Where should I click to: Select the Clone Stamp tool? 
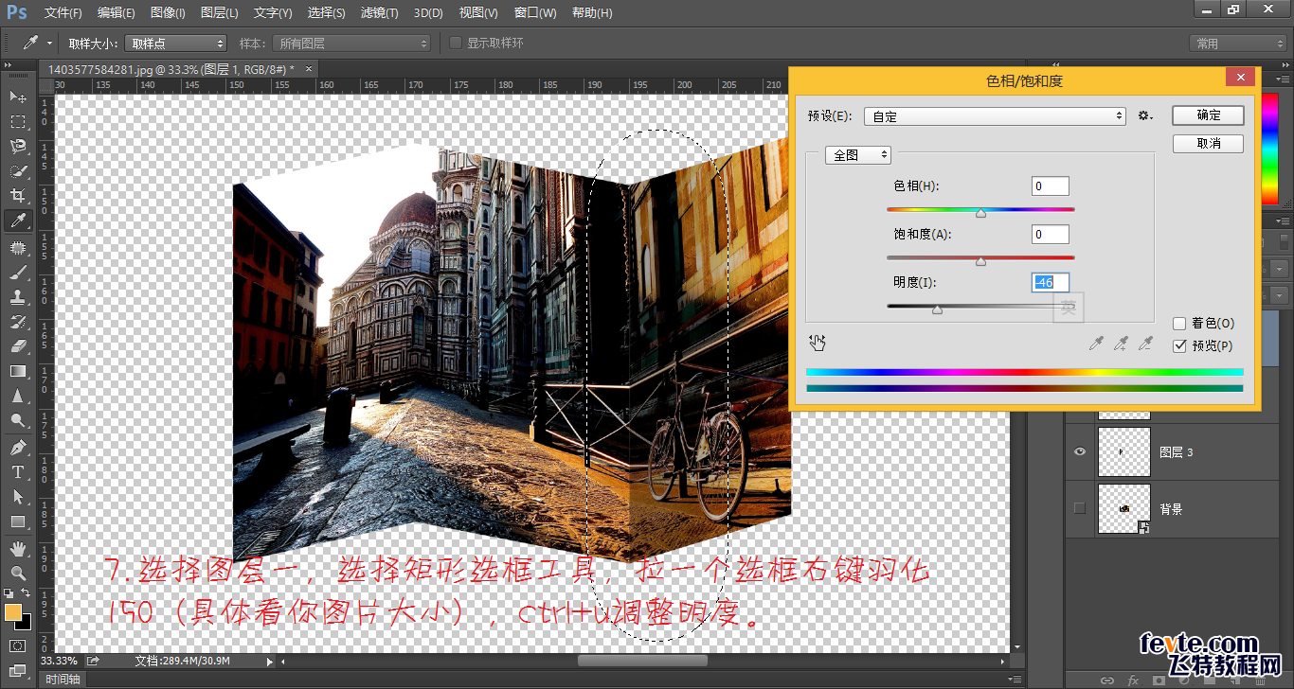click(x=18, y=297)
